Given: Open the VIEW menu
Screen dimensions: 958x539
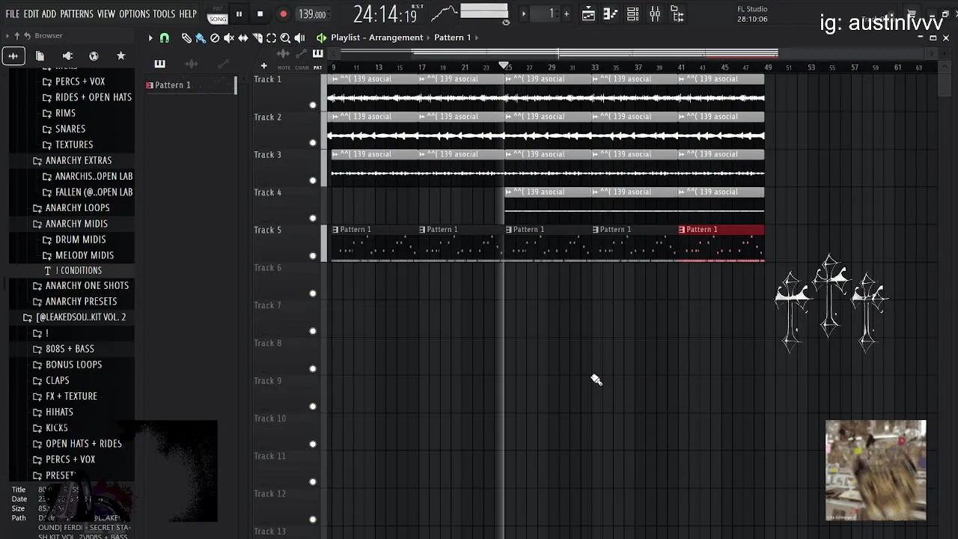Looking at the screenshot, I should (x=106, y=13).
